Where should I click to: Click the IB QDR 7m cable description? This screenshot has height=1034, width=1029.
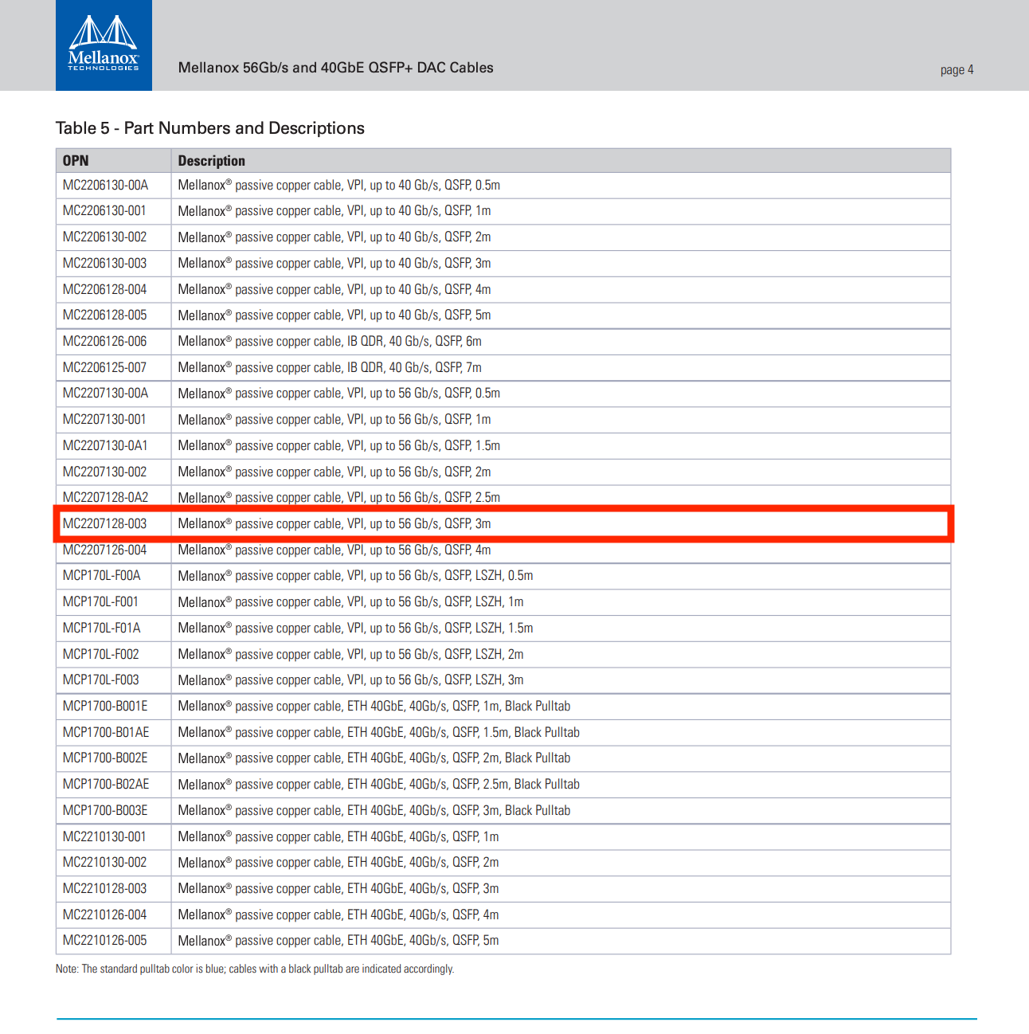click(x=329, y=368)
